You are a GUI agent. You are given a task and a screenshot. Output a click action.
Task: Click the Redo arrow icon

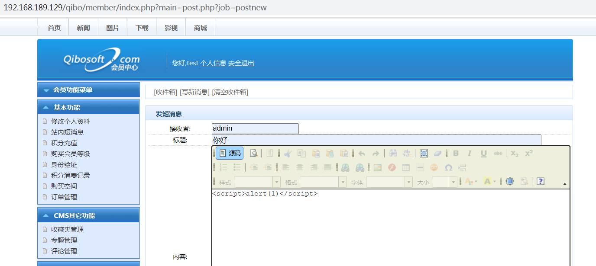(x=376, y=153)
